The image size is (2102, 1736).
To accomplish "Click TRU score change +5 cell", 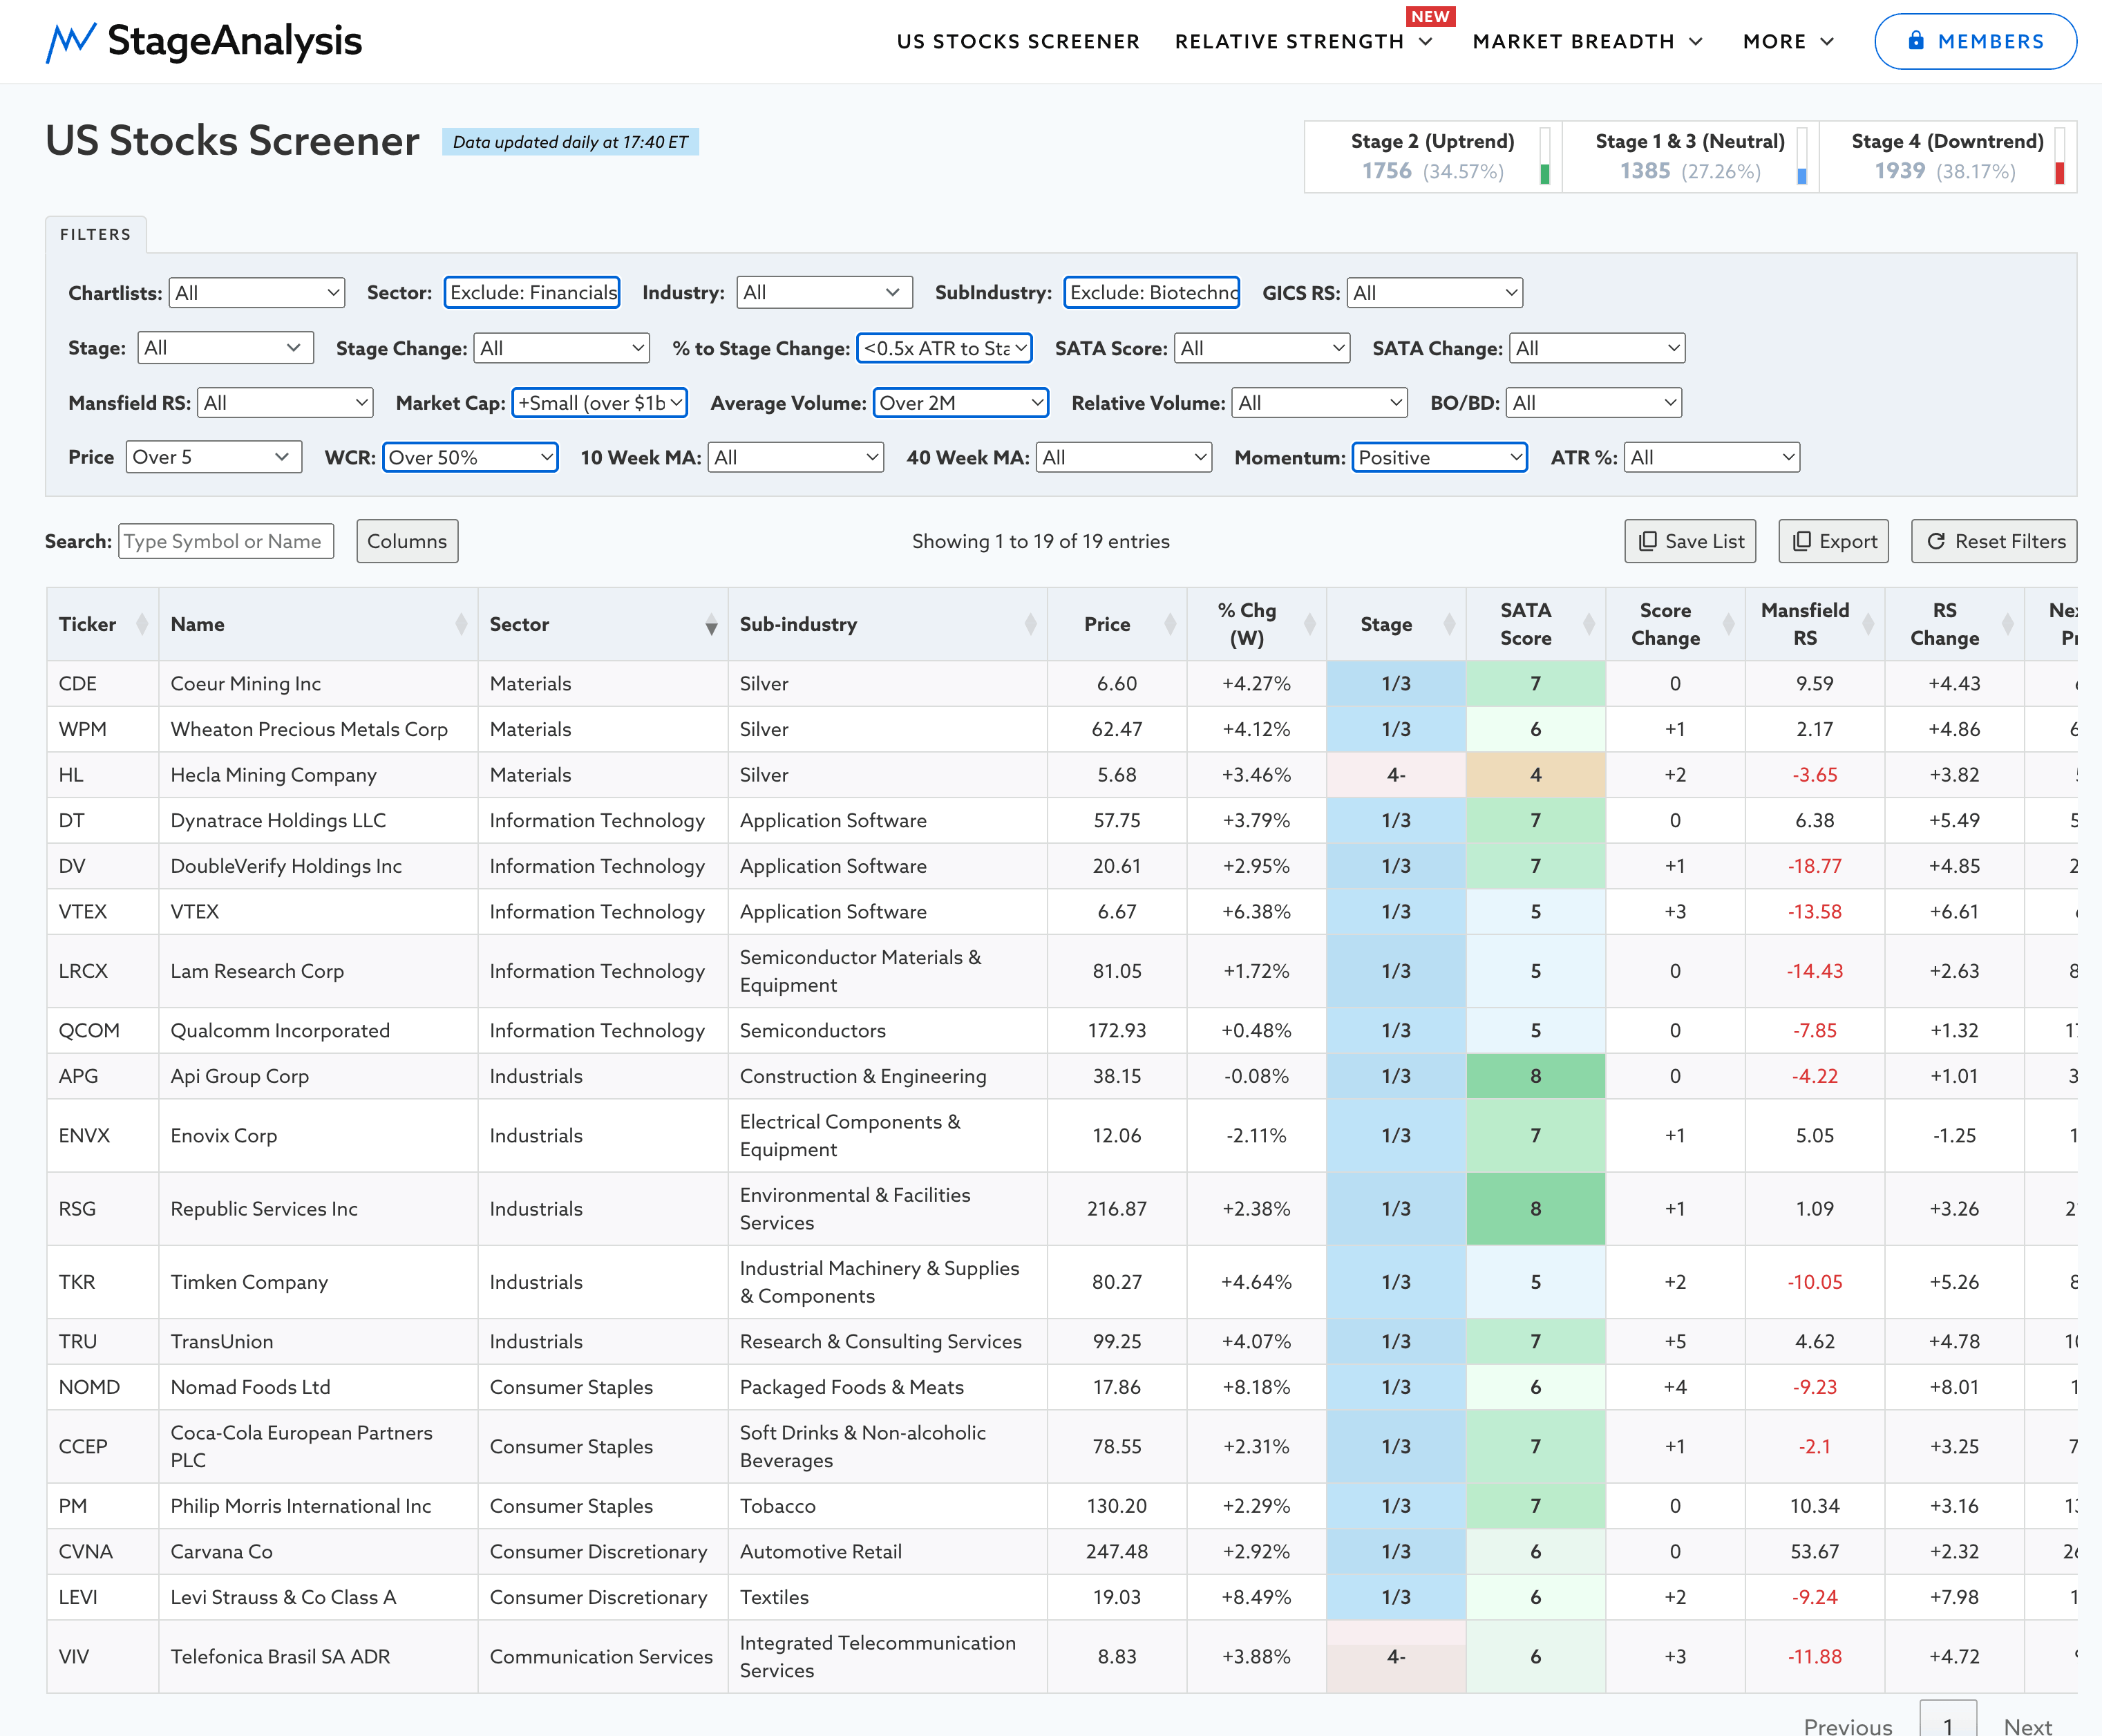I will (1675, 1341).
